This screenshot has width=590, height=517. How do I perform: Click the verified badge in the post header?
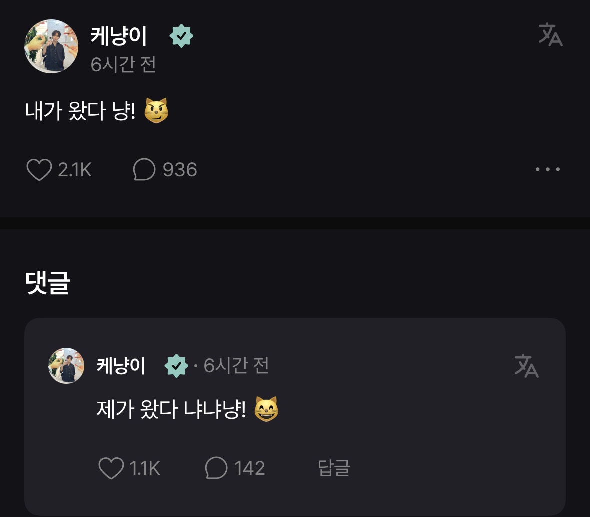(181, 36)
